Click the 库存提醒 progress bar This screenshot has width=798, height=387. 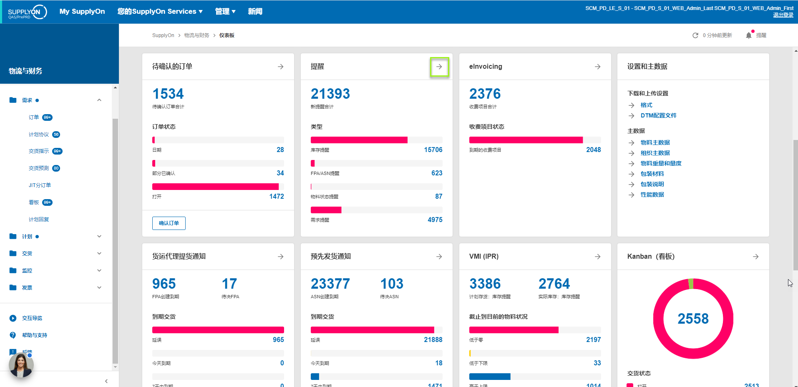[377, 140]
